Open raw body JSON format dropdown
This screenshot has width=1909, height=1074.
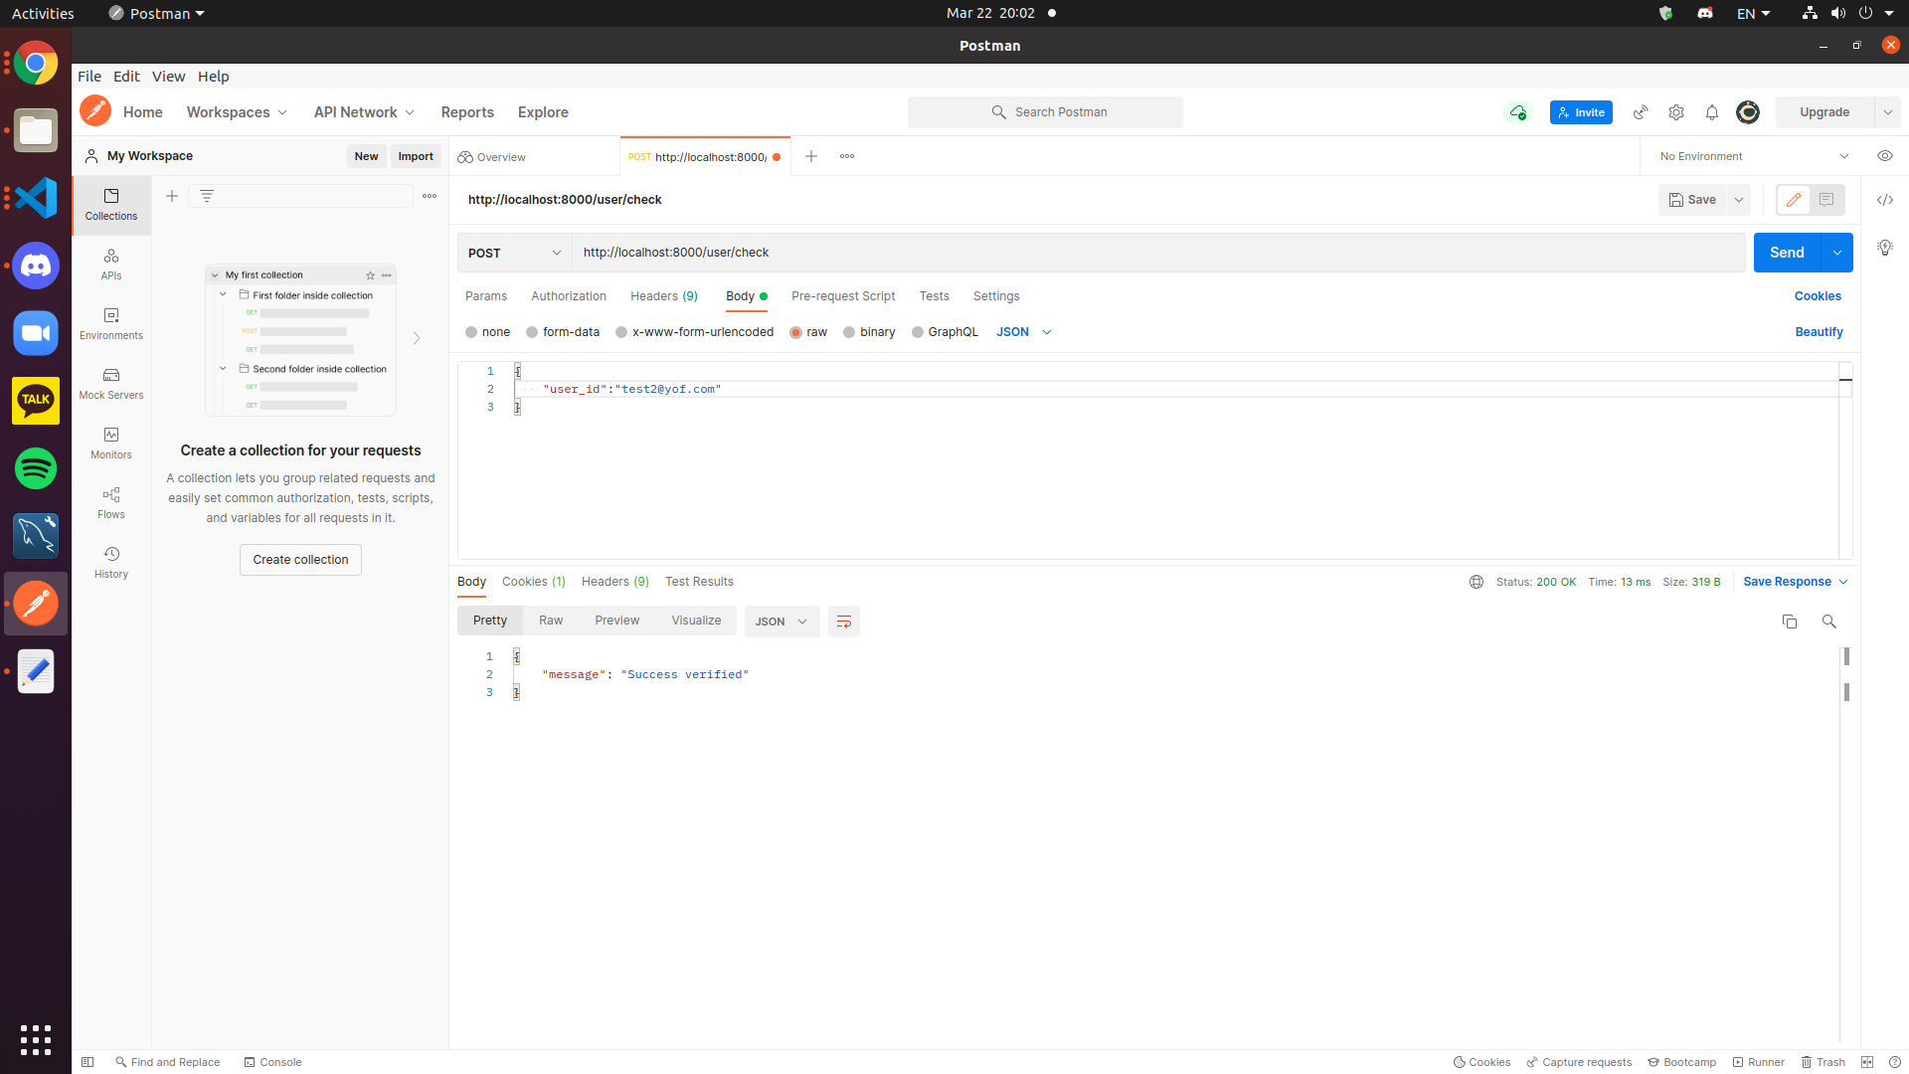point(1024,332)
